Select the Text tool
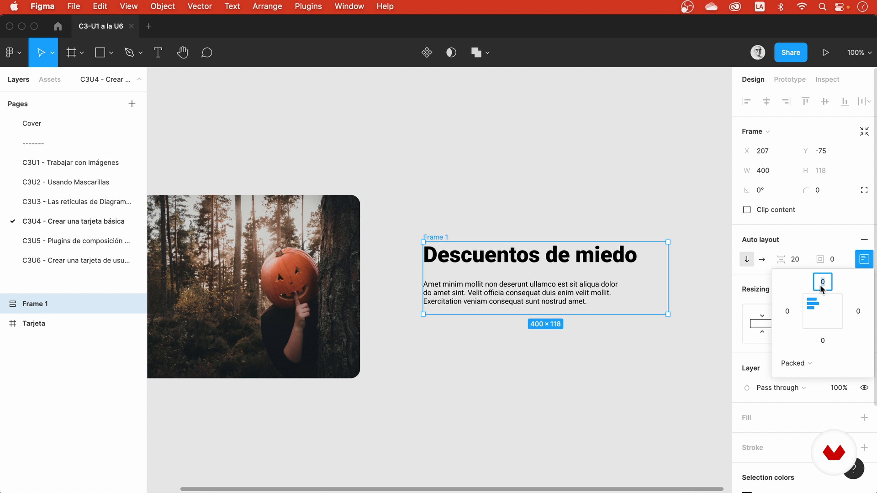Image resolution: width=877 pixels, height=493 pixels. tap(158, 52)
